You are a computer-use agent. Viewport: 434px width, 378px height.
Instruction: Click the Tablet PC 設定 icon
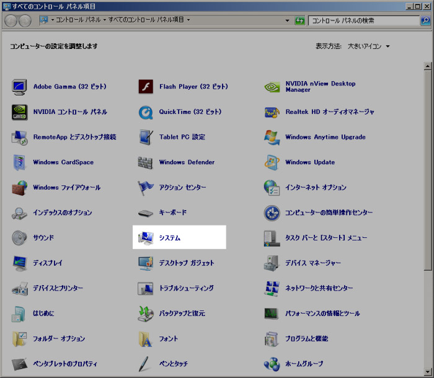[146, 138]
